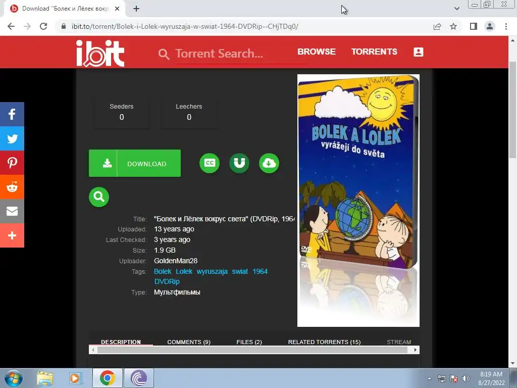Image resolution: width=517 pixels, height=388 pixels.
Task: Open media player from taskbar
Action: tap(76, 378)
